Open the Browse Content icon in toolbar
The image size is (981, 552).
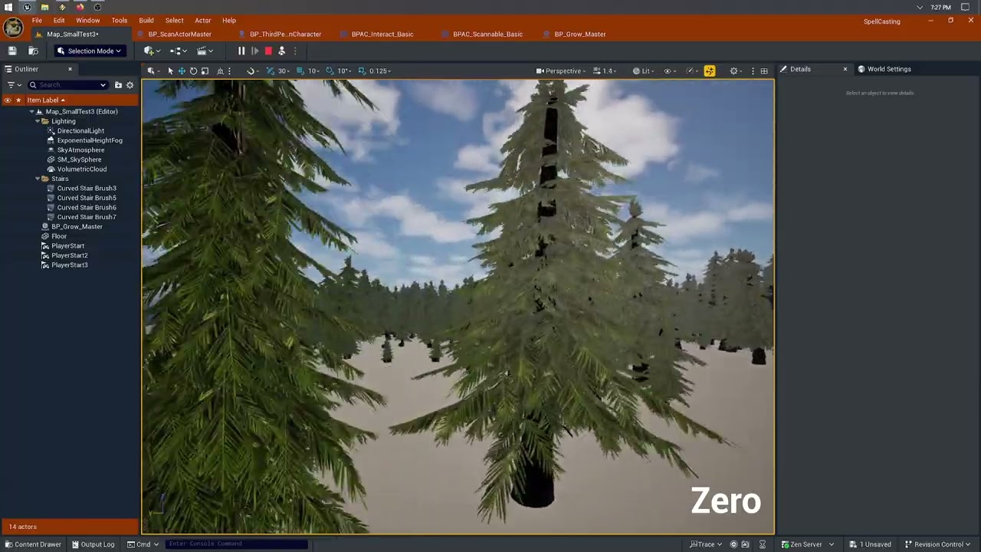[33, 51]
